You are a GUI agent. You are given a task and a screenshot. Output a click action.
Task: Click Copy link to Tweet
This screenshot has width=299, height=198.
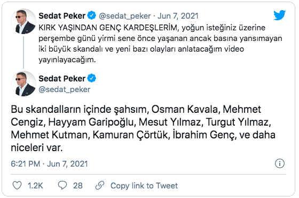pyautogui.click(x=144, y=186)
